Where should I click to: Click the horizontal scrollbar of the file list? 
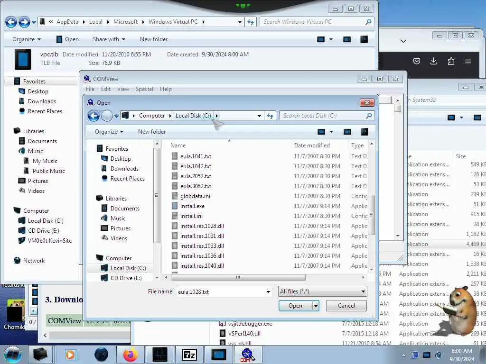238,277
